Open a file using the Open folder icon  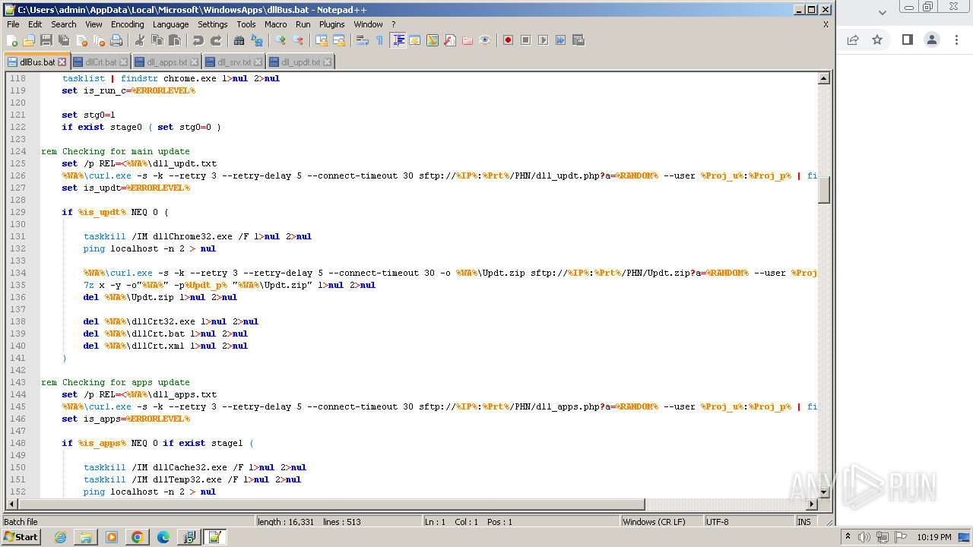[29, 40]
